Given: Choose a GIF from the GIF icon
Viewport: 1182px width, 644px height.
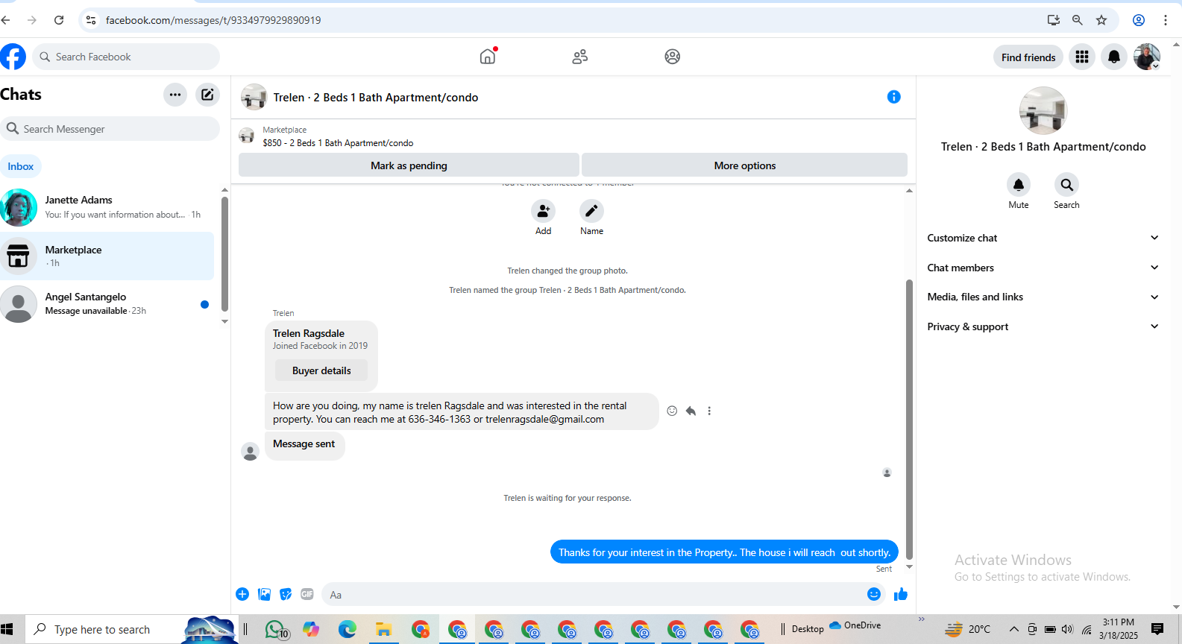Looking at the screenshot, I should pos(307,594).
